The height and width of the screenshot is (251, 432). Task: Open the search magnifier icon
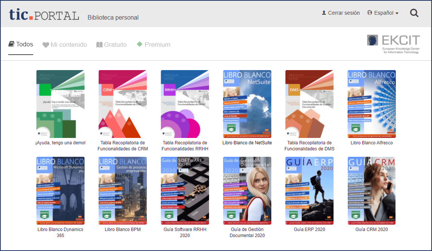tap(414, 13)
